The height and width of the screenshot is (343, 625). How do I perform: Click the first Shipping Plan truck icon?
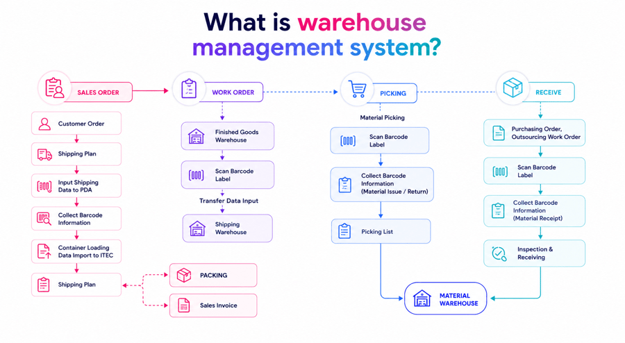[x=44, y=155]
